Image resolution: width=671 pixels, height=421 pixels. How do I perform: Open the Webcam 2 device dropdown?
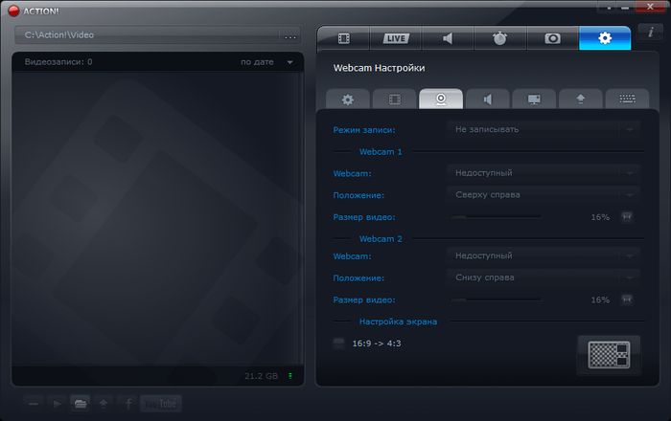544,255
